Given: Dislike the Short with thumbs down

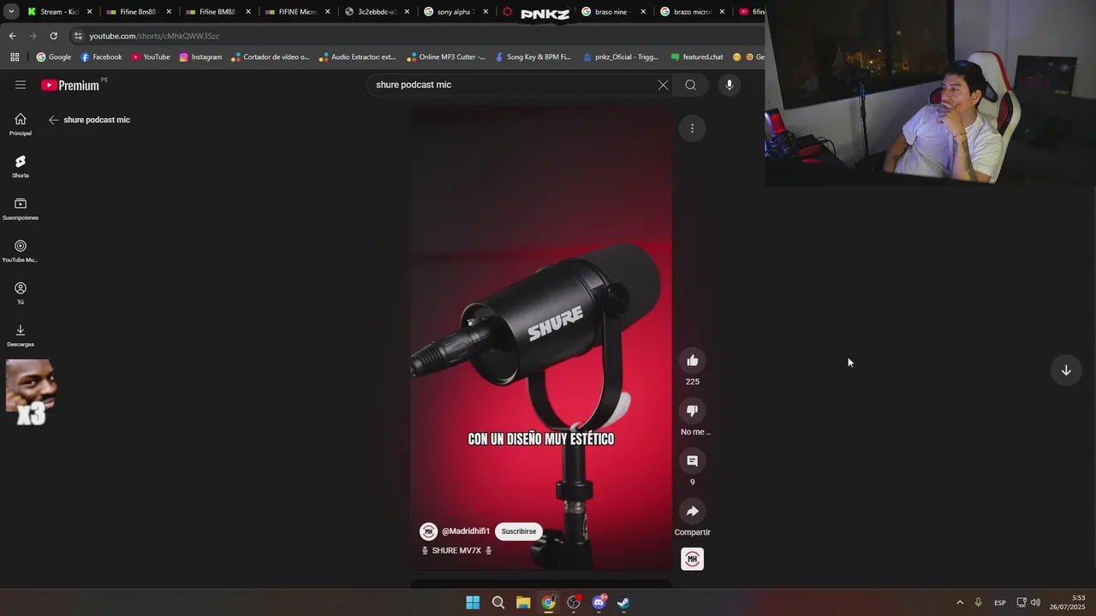Looking at the screenshot, I should tap(693, 411).
